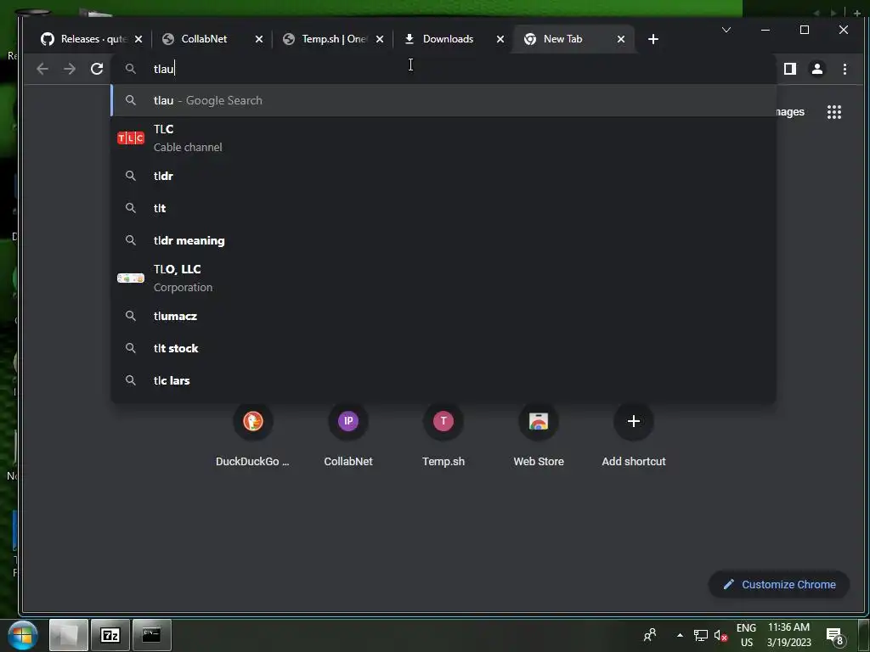Open Chrome three-dot menu
This screenshot has height=652, width=870.
click(845, 69)
